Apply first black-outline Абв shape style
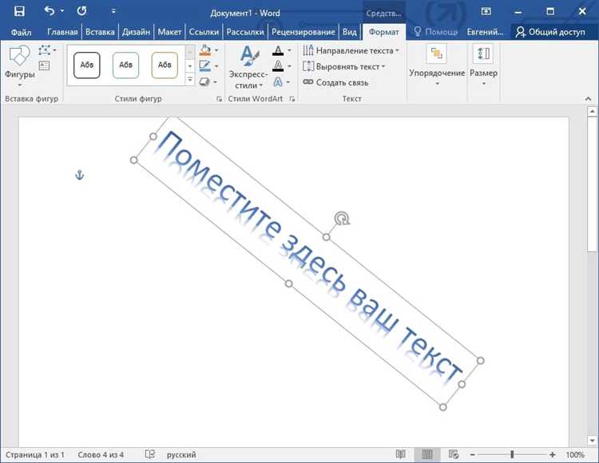Viewport: 599px width, 463px height. click(87, 65)
